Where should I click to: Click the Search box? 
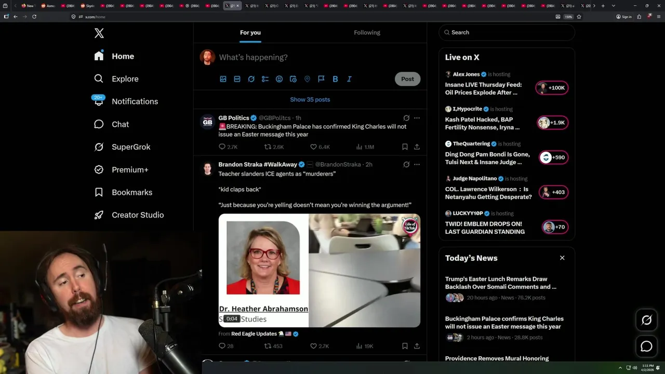[x=507, y=32]
